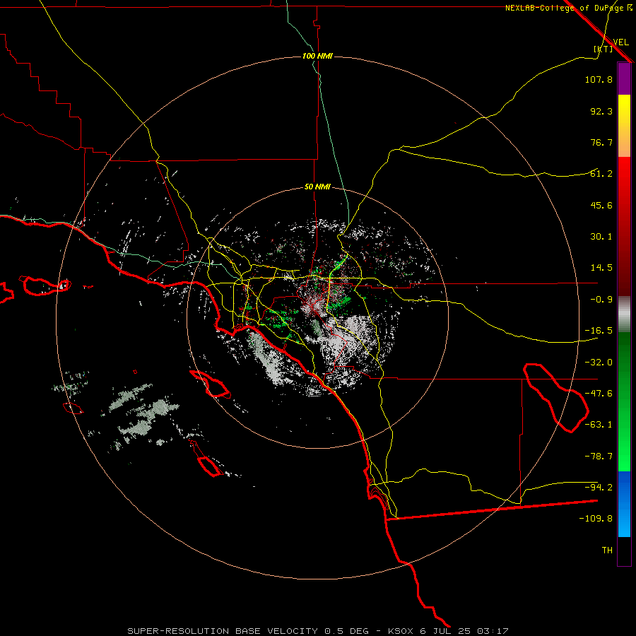The image size is (636, 636).
Task: Select the 76.7 scale value
Action: (x=601, y=142)
